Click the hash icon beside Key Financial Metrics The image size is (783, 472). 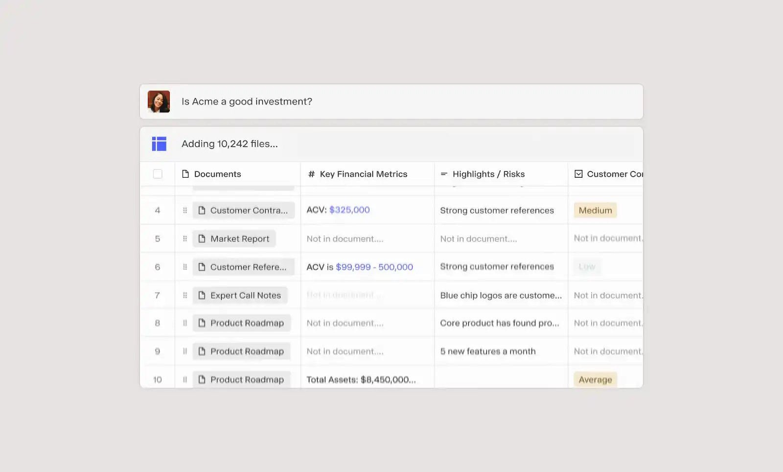pyautogui.click(x=311, y=174)
